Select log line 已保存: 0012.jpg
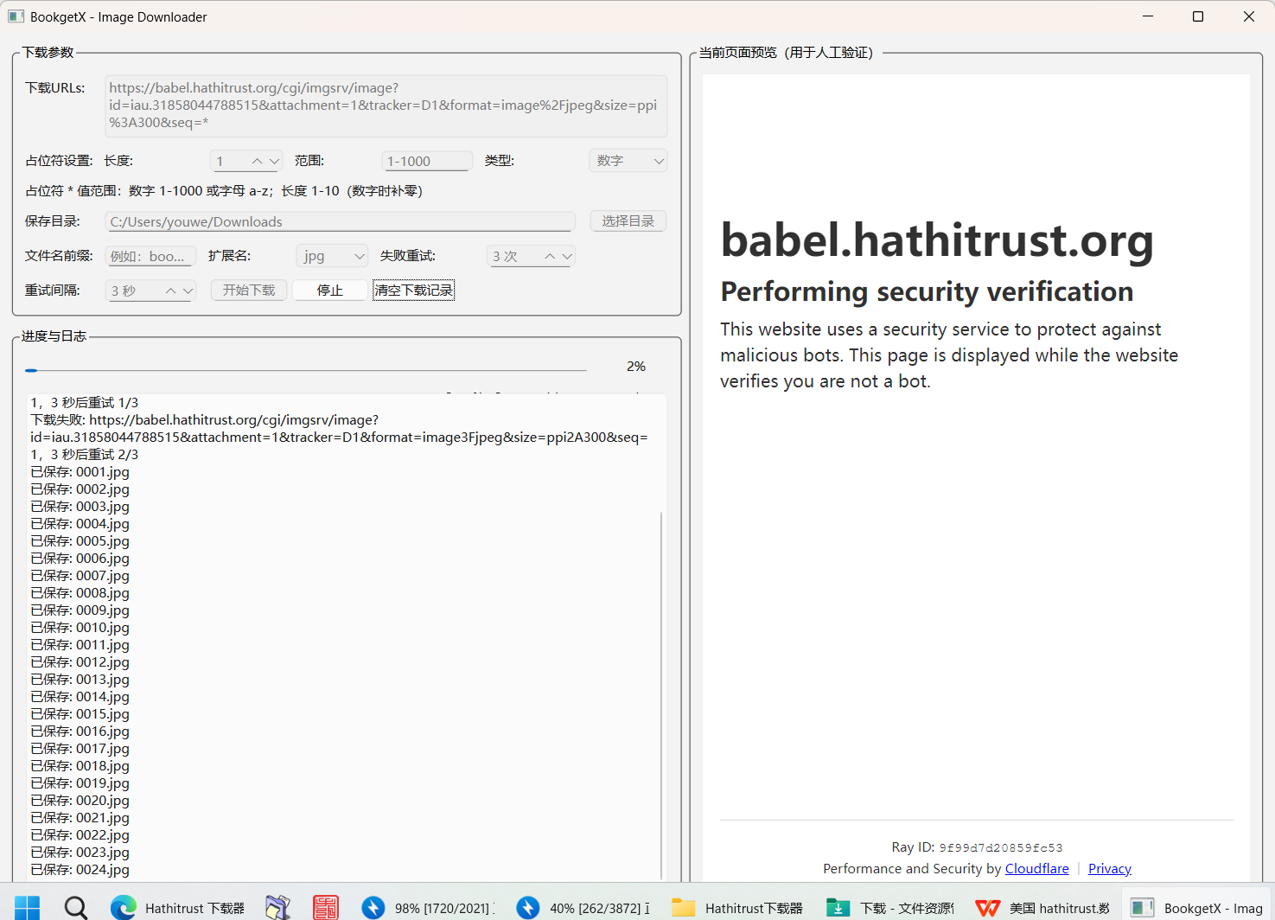This screenshot has width=1275, height=920. [80, 662]
